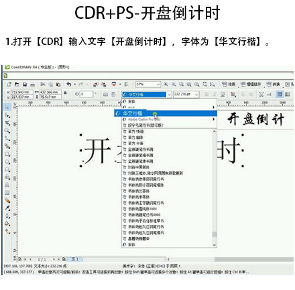This screenshot has width=295, height=290.
Task: Choose Arial in the font list
Action: tap(169, 107)
